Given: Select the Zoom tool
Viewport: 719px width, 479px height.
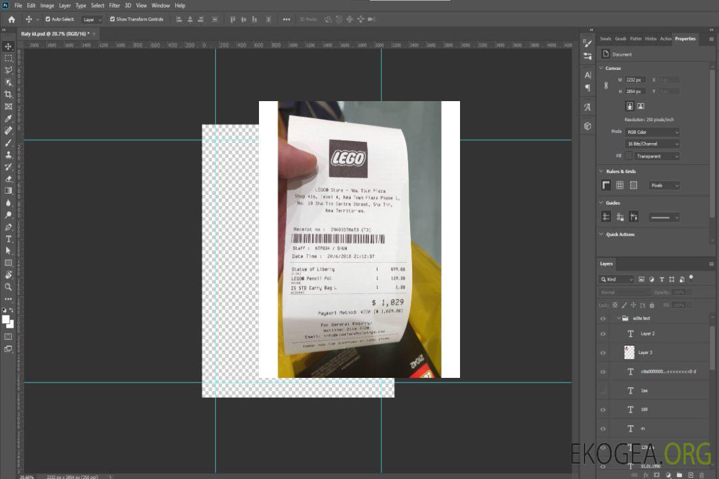Looking at the screenshot, I should click(x=8, y=287).
